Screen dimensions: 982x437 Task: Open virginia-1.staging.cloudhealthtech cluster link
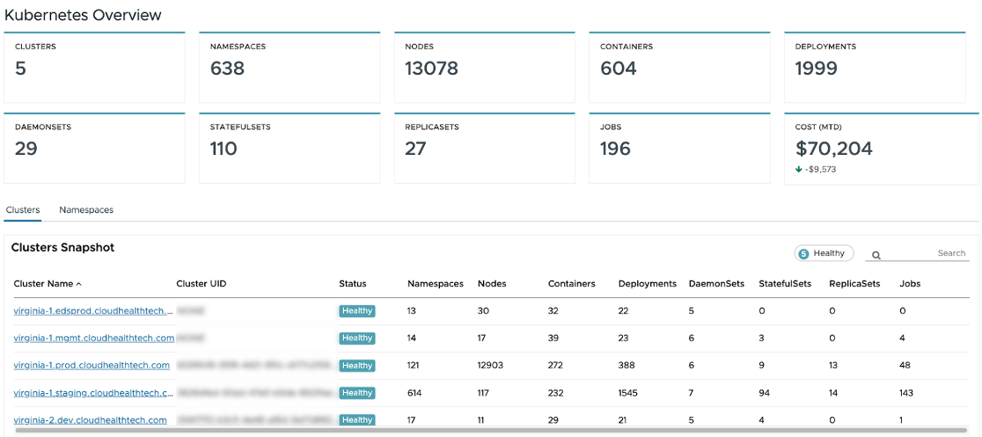(x=93, y=392)
